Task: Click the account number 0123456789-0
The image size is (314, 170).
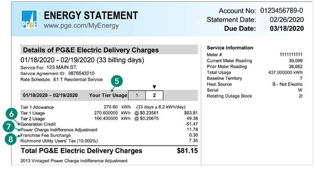Action: [282, 10]
